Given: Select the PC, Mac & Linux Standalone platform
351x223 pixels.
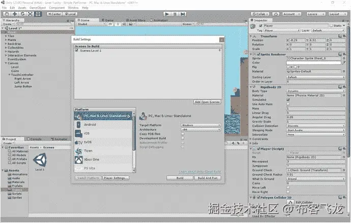Looking at the screenshot, I should click(103, 116).
